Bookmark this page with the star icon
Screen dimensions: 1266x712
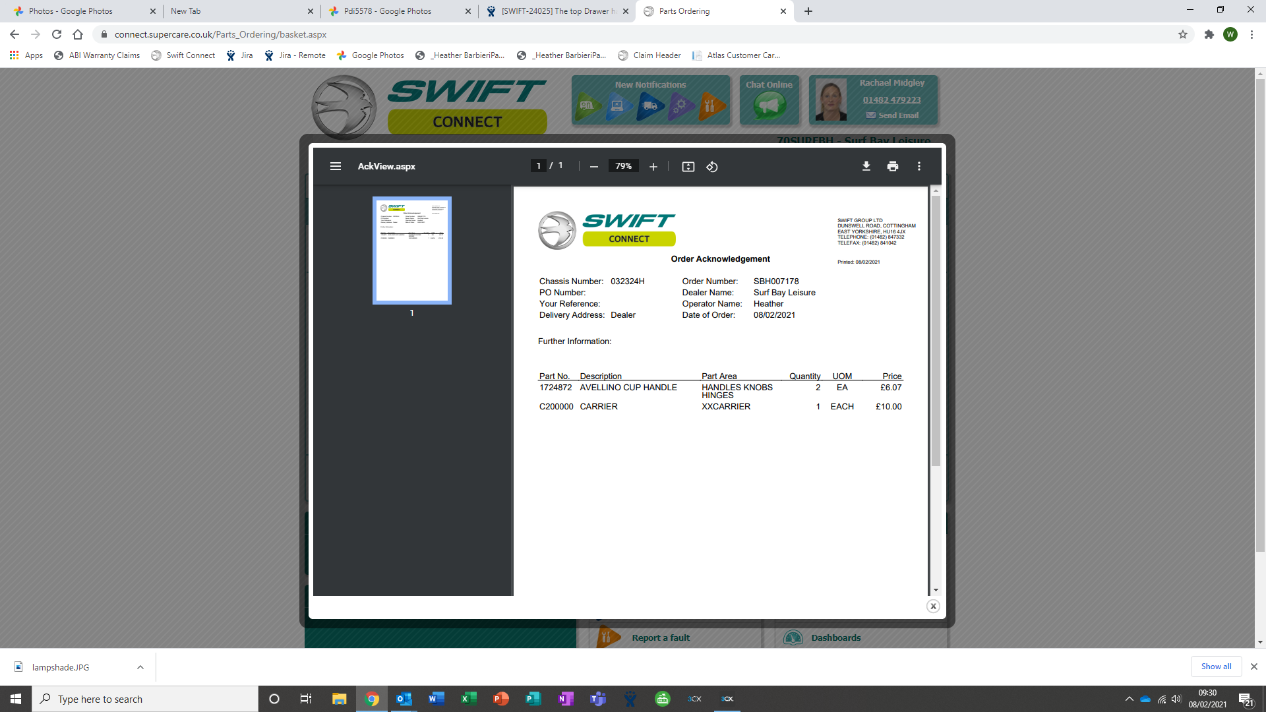coord(1182,34)
